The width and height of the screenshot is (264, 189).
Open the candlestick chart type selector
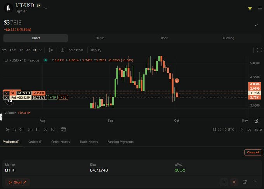coord(51,50)
